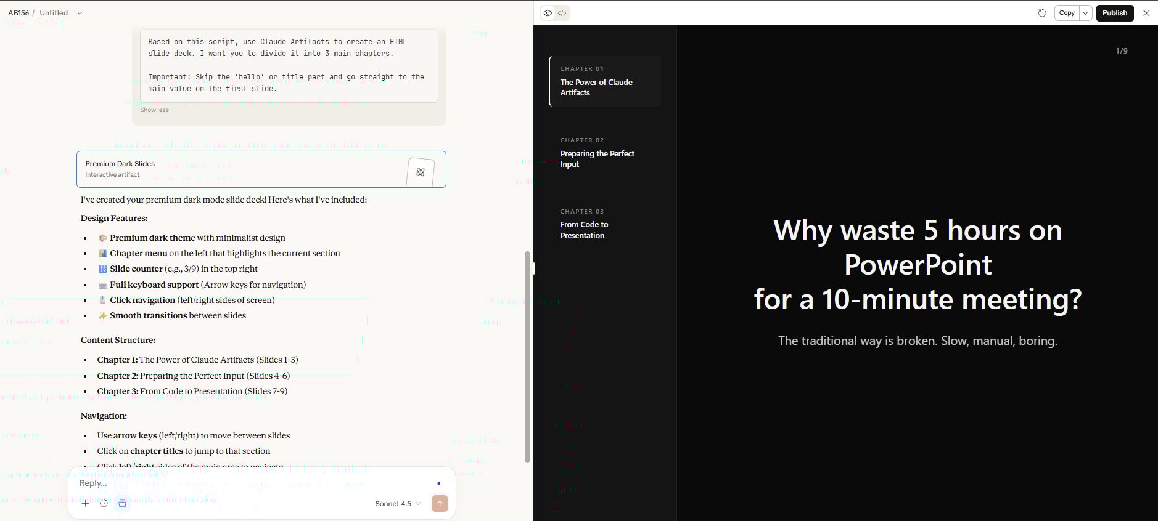This screenshot has height=521, width=1158.
Task: Open the Premium Dark Slides artifact card
Action: tap(240, 169)
